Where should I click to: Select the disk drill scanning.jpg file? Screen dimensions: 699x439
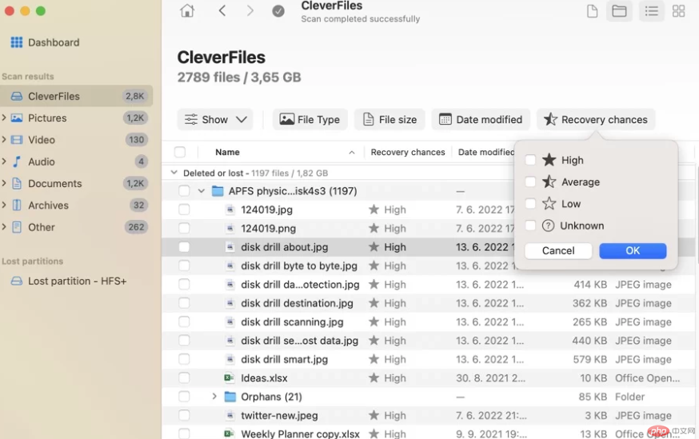tap(292, 321)
